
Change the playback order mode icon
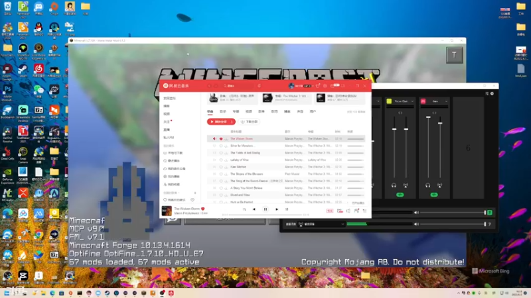point(244,209)
